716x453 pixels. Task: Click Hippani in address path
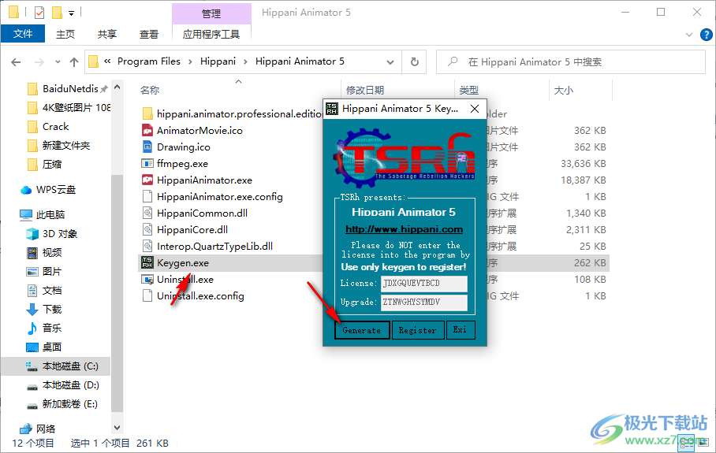pos(218,61)
